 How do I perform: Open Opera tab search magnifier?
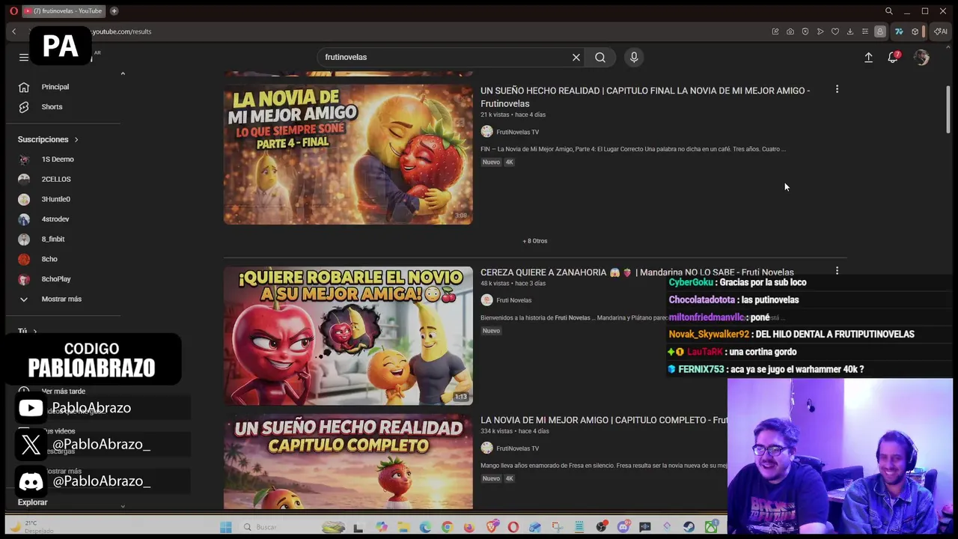tap(888, 11)
